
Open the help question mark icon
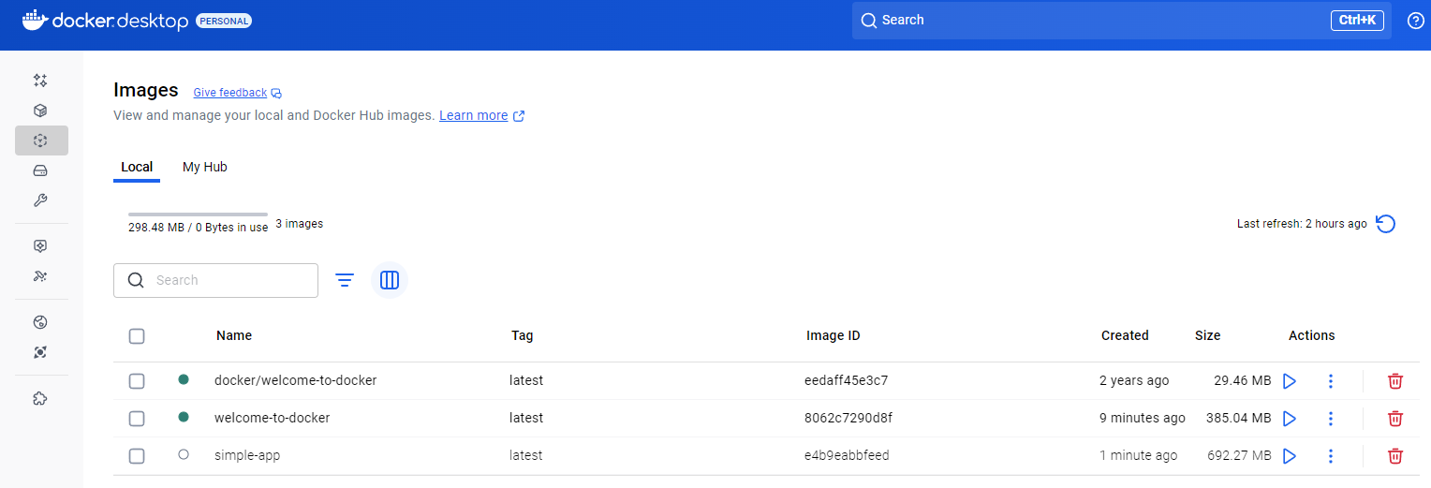point(1416,21)
